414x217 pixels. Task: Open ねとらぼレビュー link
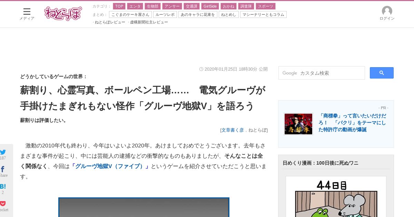(110, 22)
